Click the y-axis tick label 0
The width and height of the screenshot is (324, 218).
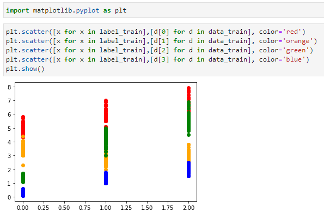coord(9,197)
